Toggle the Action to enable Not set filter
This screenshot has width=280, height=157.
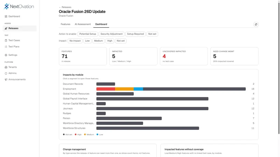pos(152,34)
